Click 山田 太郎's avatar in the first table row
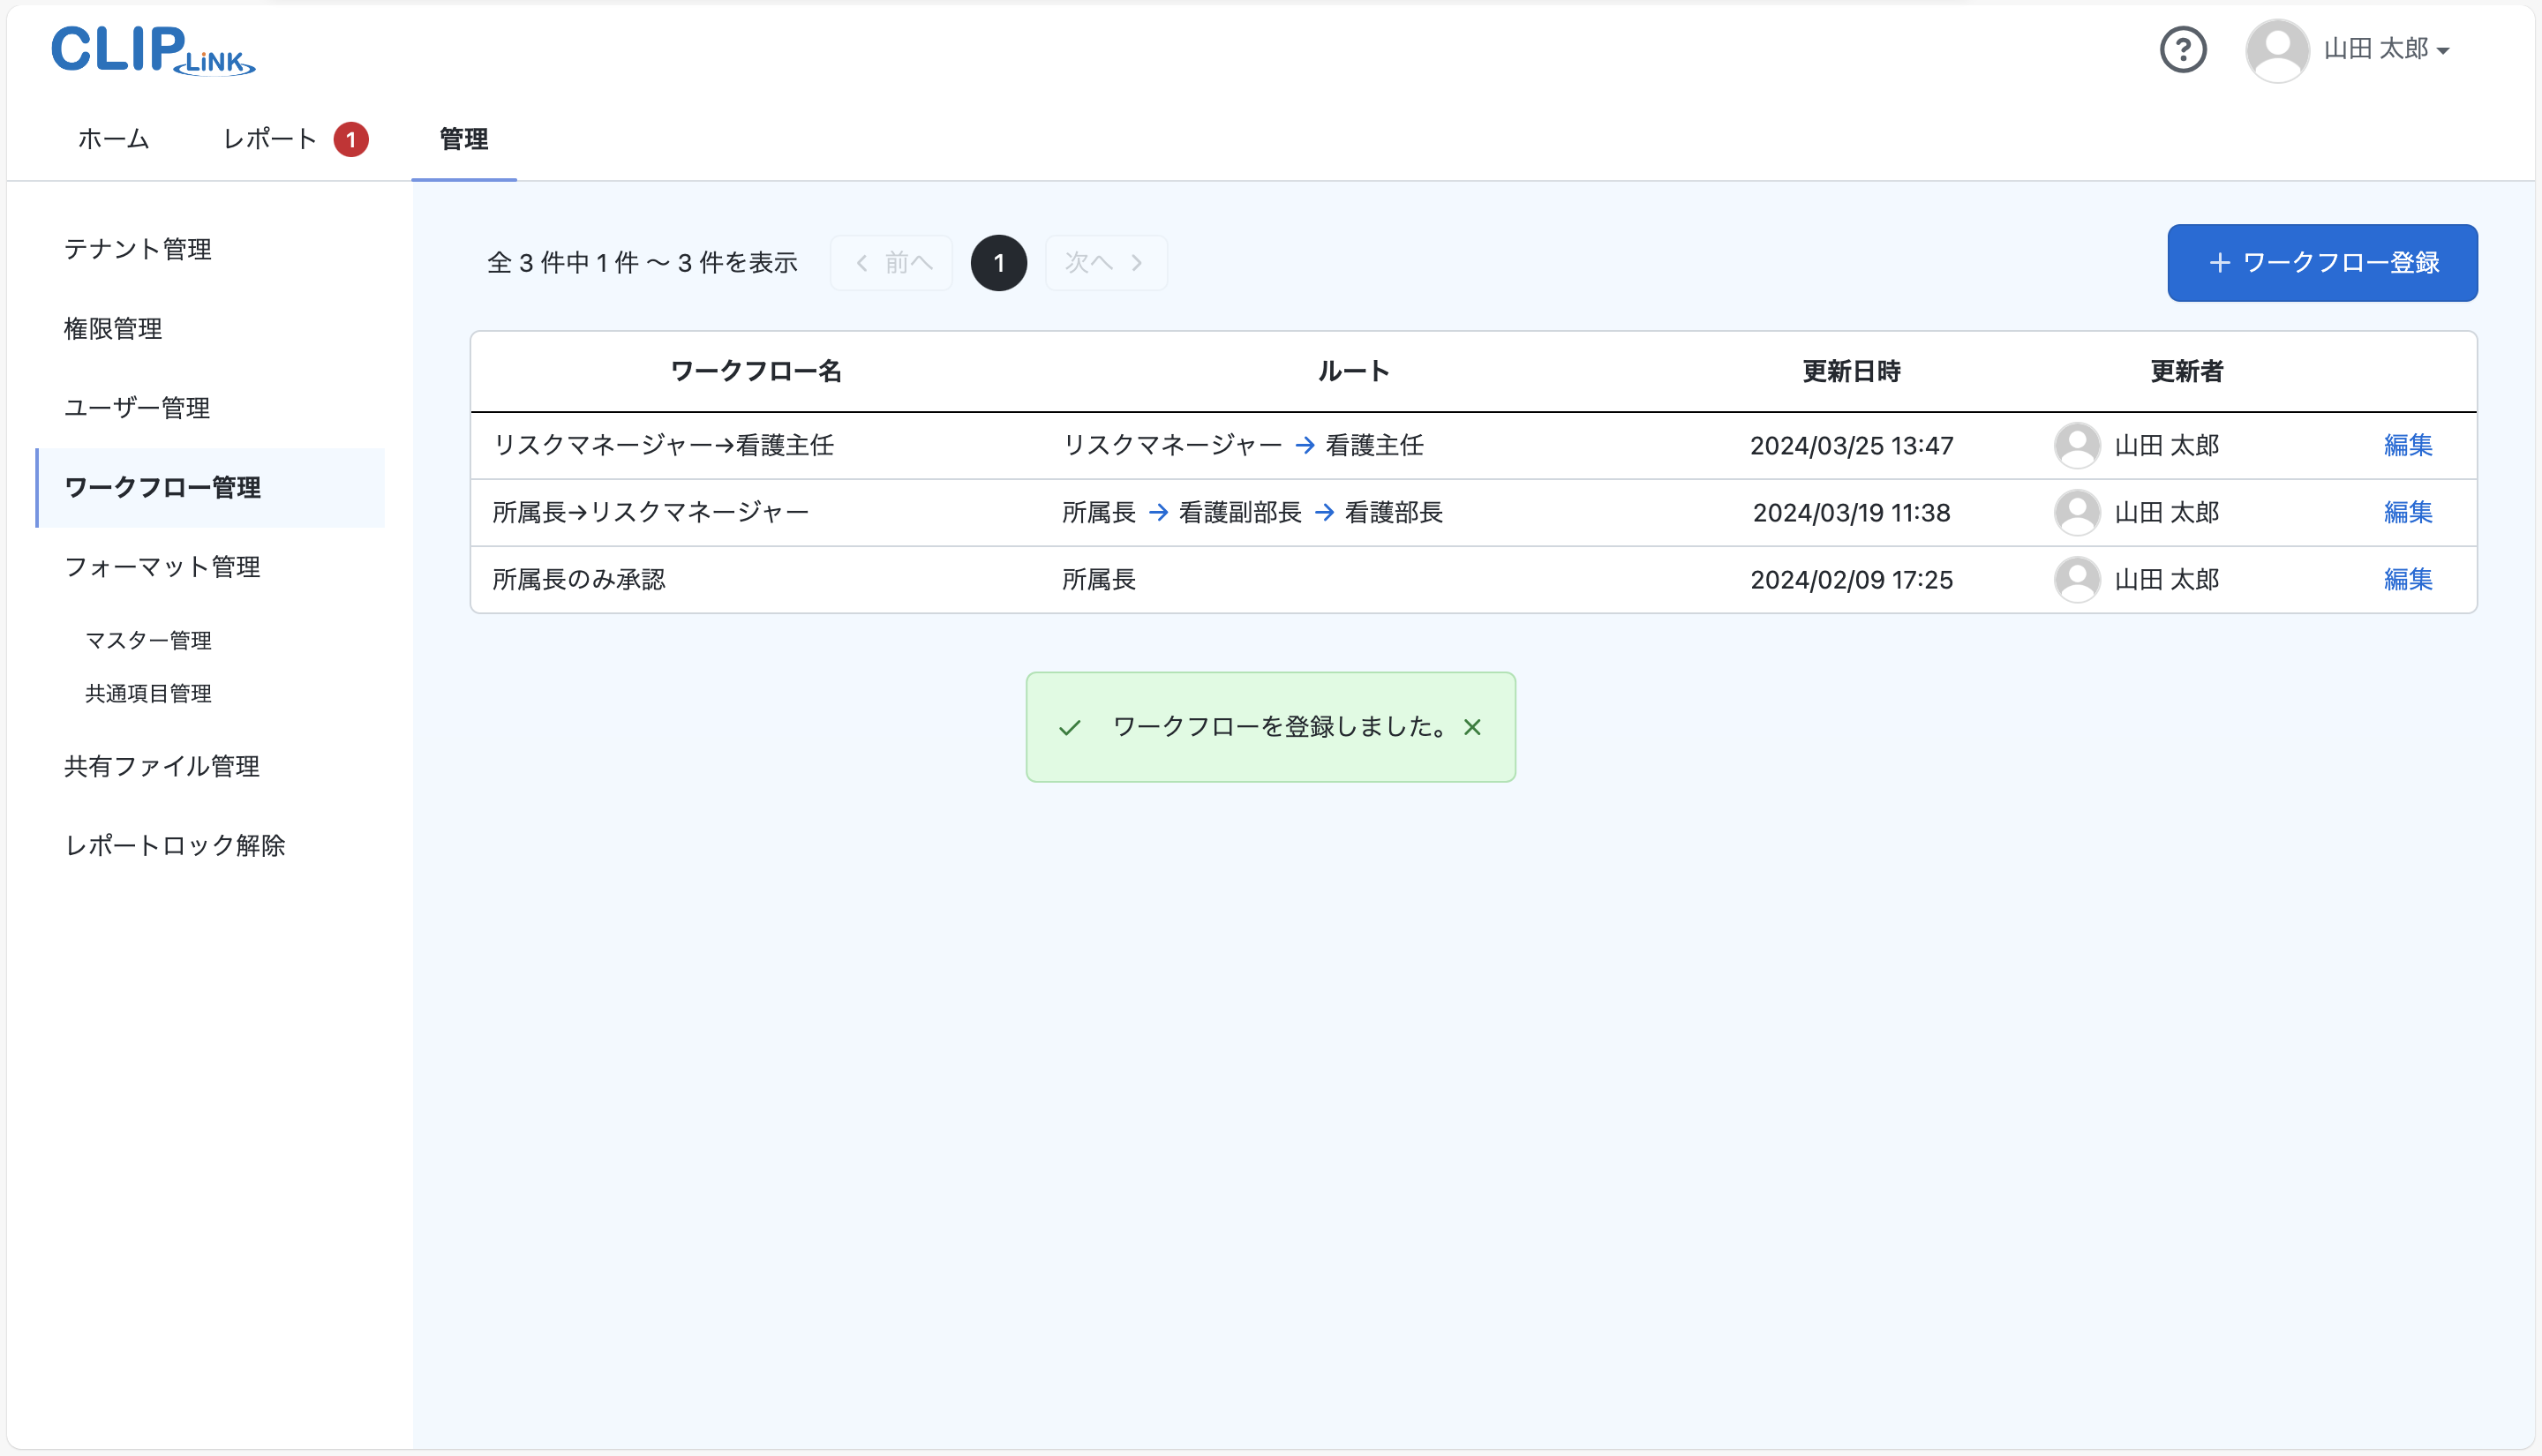Viewport: 2542px width, 1456px height. point(2078,446)
